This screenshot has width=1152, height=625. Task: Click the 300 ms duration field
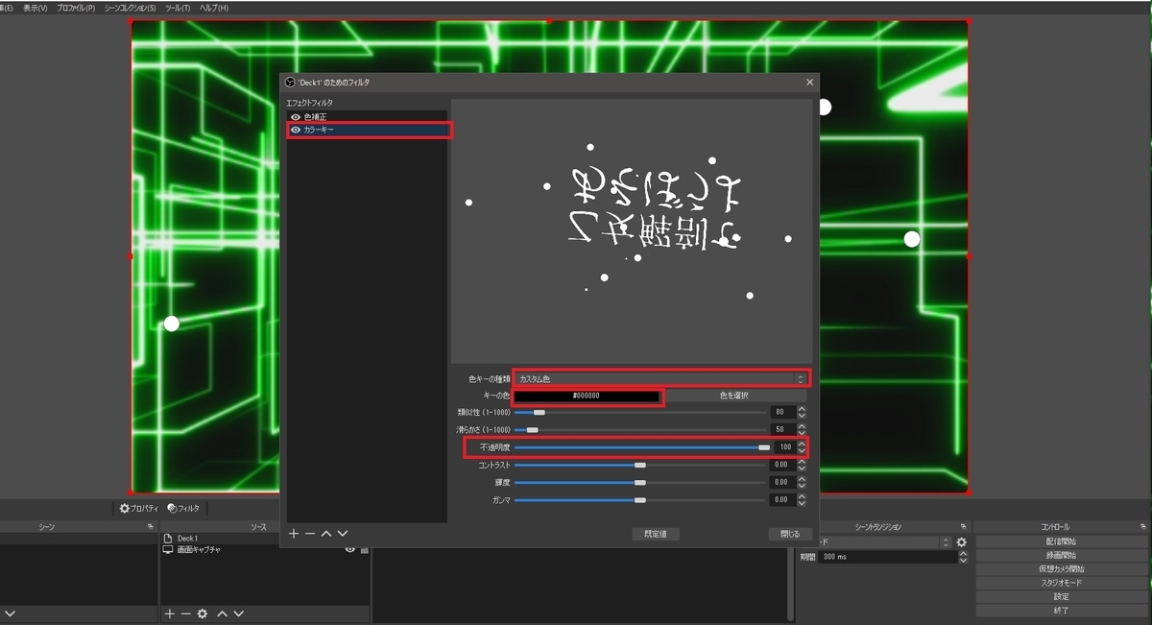[888, 557]
